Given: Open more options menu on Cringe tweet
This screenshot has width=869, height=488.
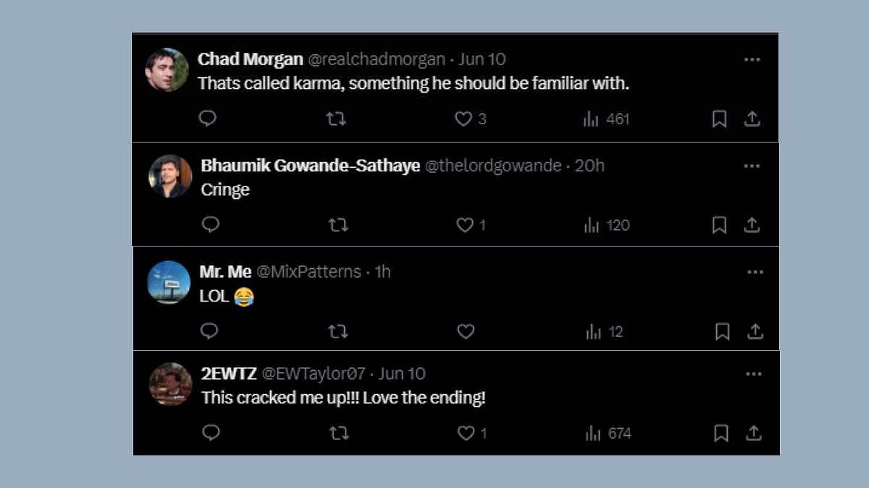Looking at the screenshot, I should (x=752, y=166).
